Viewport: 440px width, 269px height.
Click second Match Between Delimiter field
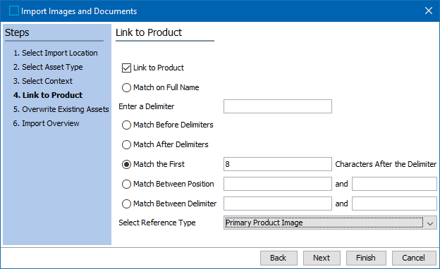tap(394, 204)
